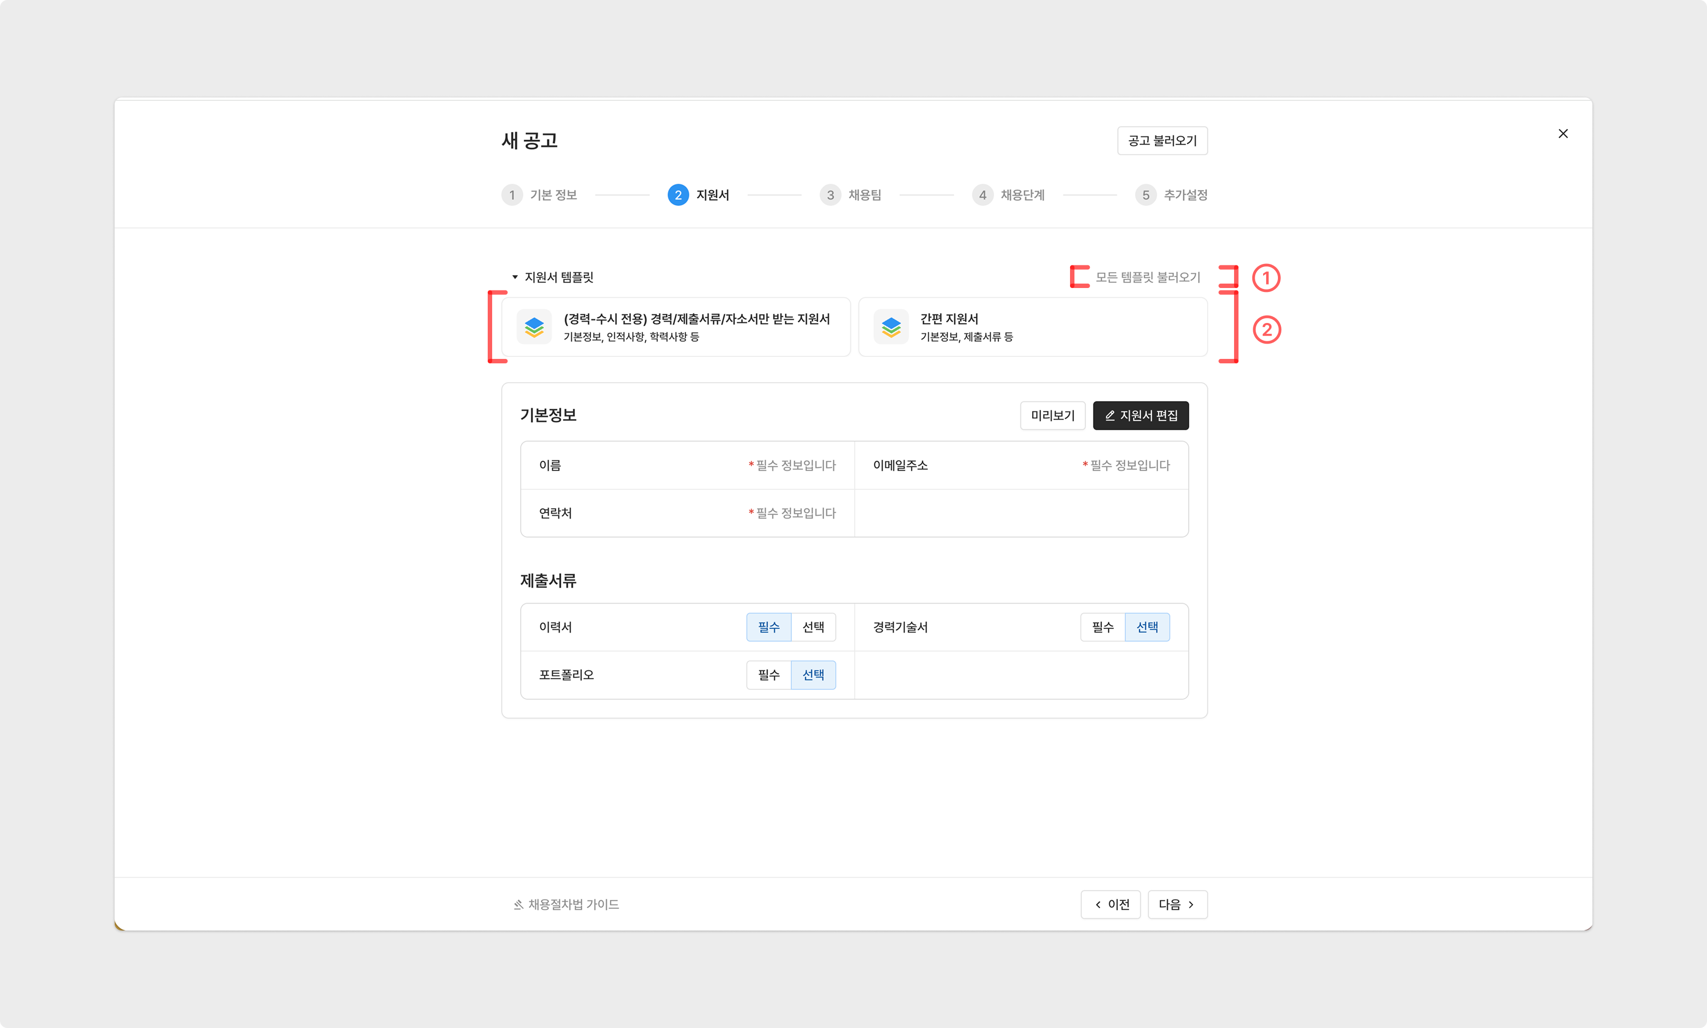
Task: Switch to the 지원서 step tab
Action: 712,195
